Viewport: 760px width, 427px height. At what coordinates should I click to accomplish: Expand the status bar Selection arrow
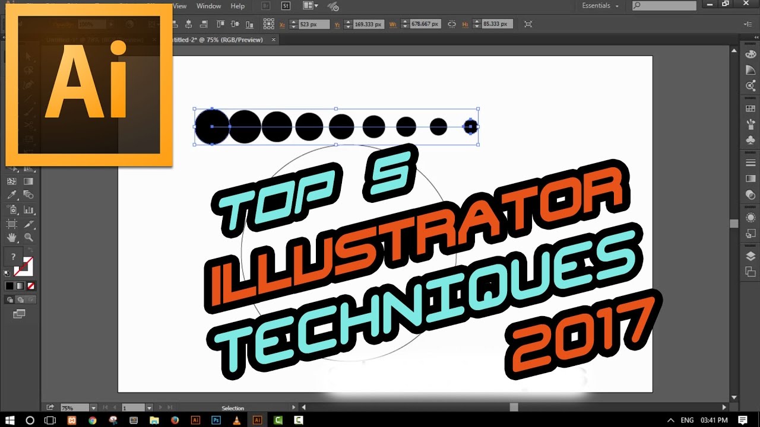coord(293,408)
